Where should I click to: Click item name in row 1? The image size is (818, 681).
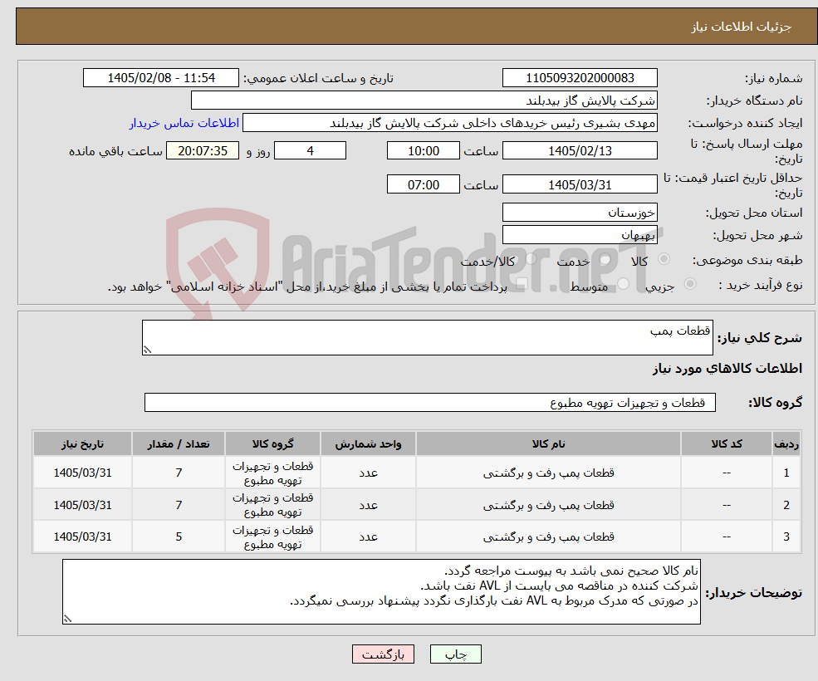[x=548, y=473]
